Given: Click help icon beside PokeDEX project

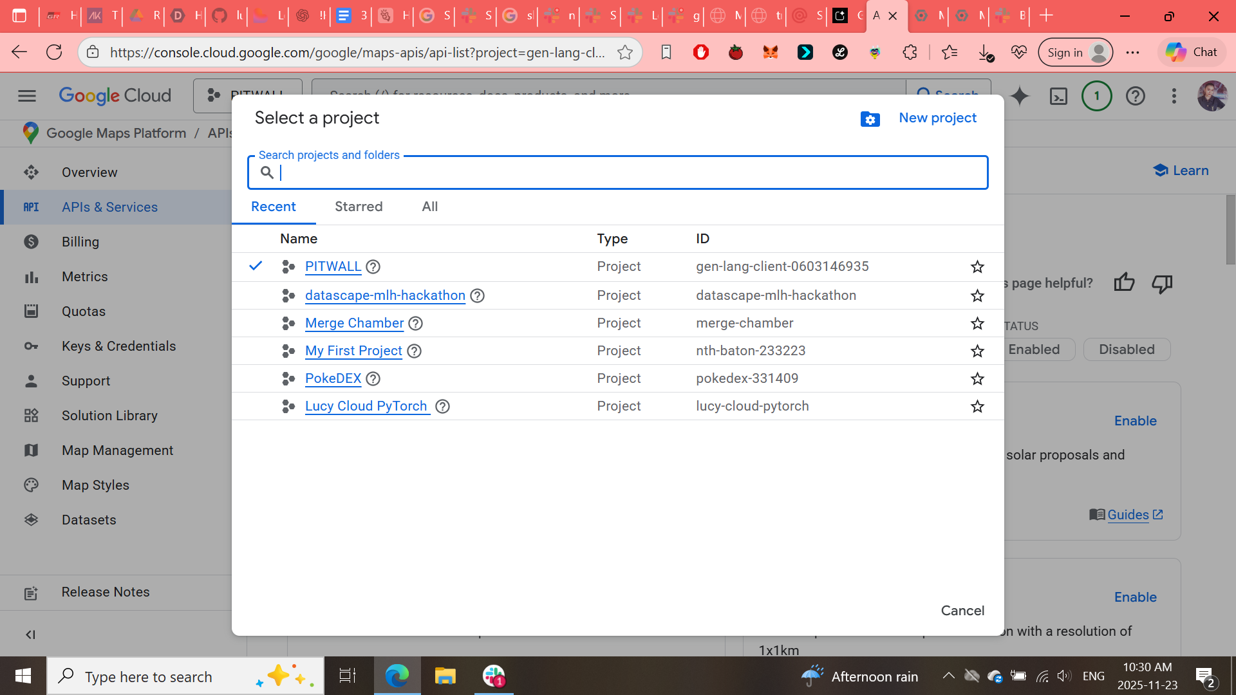Looking at the screenshot, I should coord(373,379).
